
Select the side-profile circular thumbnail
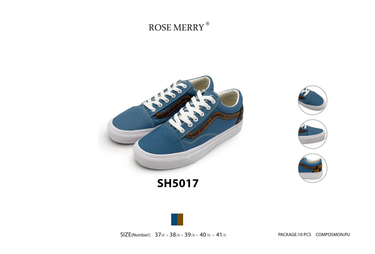313,134
